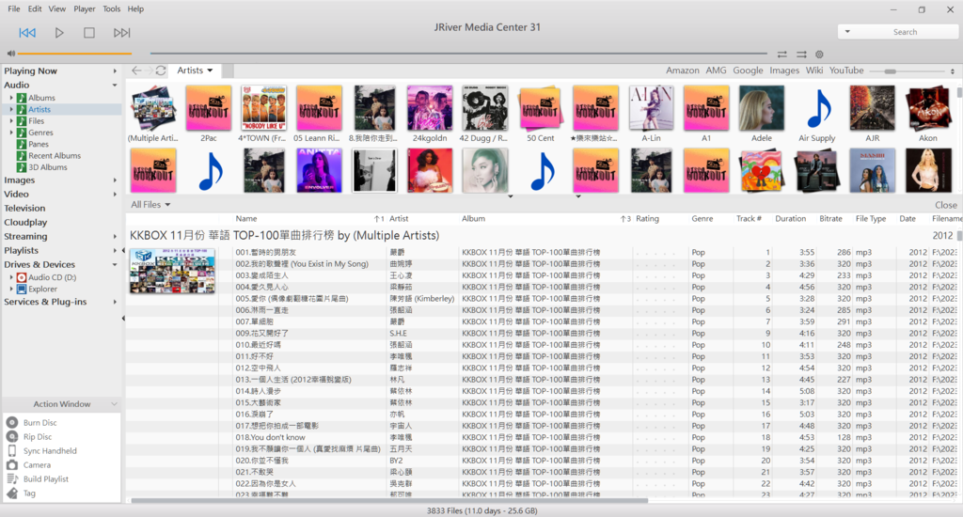Open Panes view under Audio
The image size is (963, 517).
[38, 145]
